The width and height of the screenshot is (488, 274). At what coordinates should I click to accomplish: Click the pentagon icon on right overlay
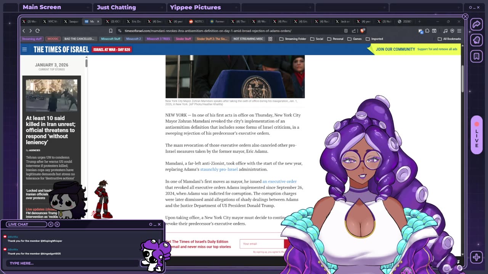click(x=477, y=40)
